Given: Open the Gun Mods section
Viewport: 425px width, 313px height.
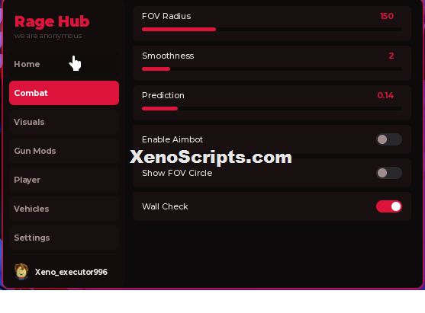Looking at the screenshot, I should tap(64, 151).
